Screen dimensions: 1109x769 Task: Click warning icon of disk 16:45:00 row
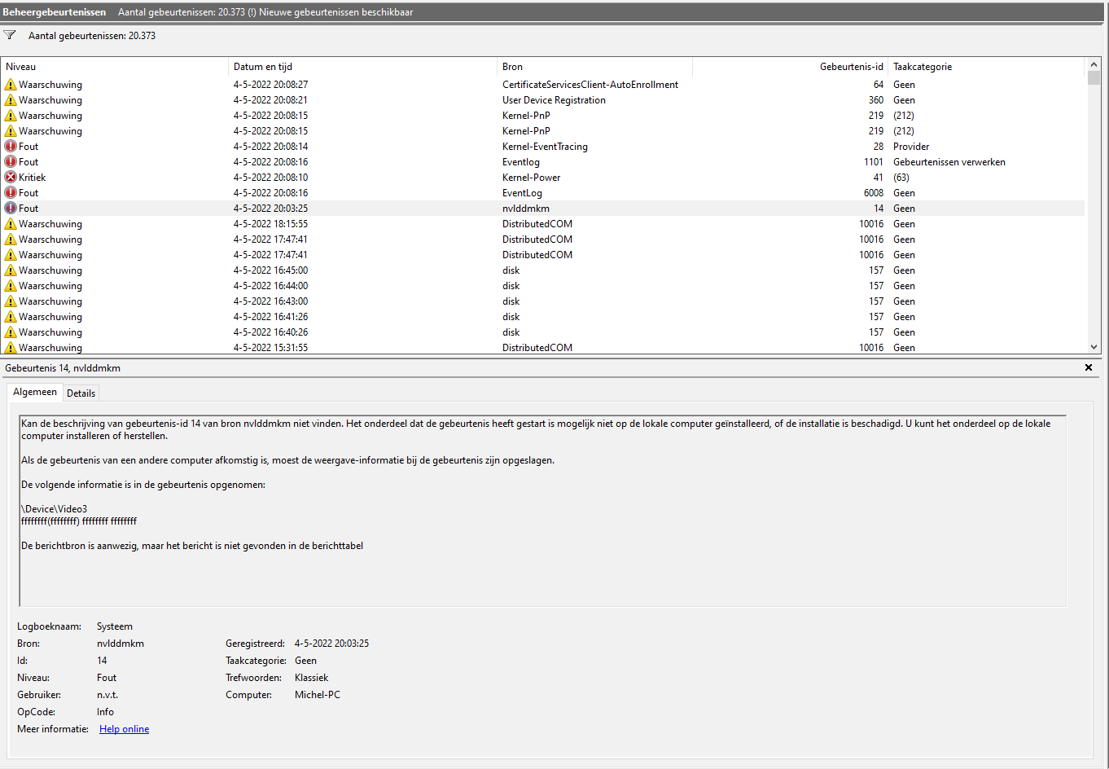(11, 270)
